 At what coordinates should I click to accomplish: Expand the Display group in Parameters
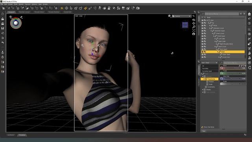click(x=203, y=90)
